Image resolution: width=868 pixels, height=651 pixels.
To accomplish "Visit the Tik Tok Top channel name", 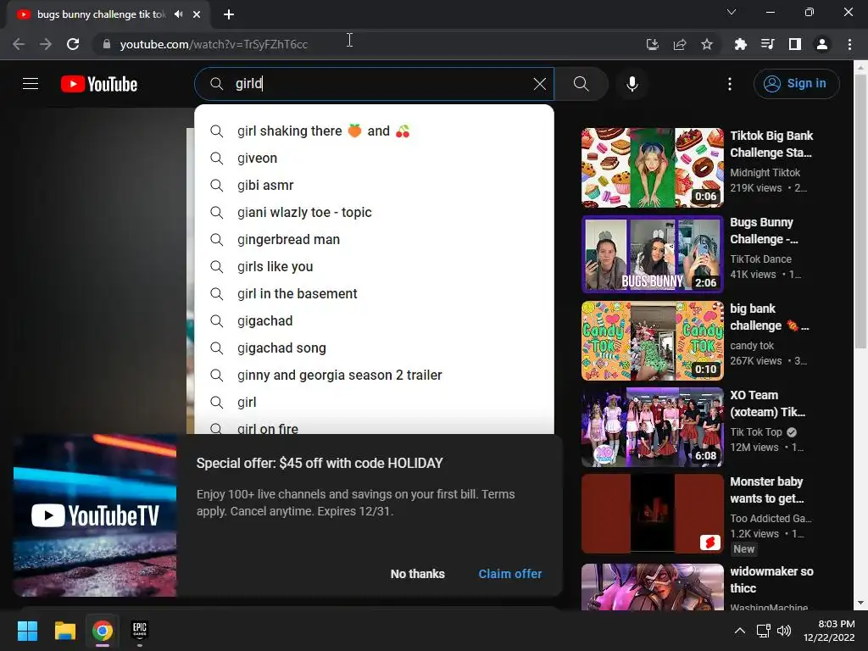I will click(756, 431).
